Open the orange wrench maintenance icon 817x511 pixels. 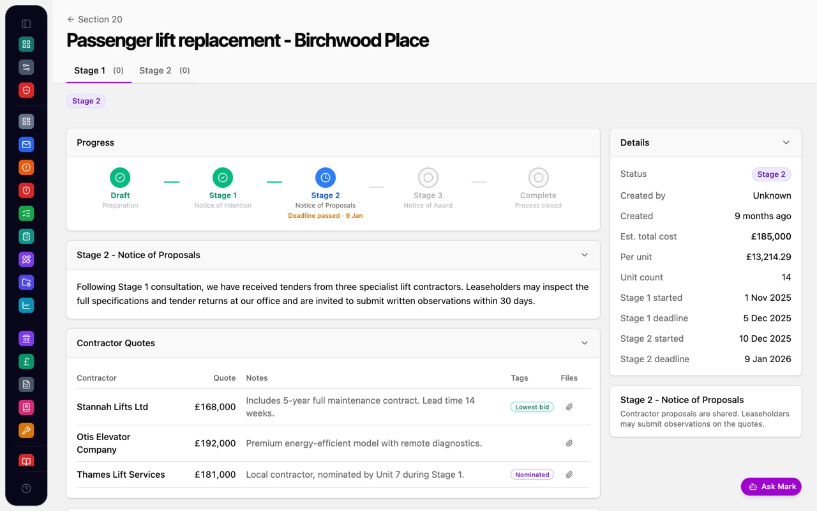(x=26, y=431)
